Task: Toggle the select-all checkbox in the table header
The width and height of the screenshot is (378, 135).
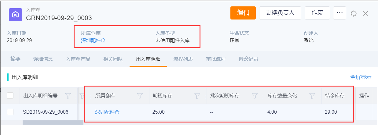Action: [x=10, y=96]
